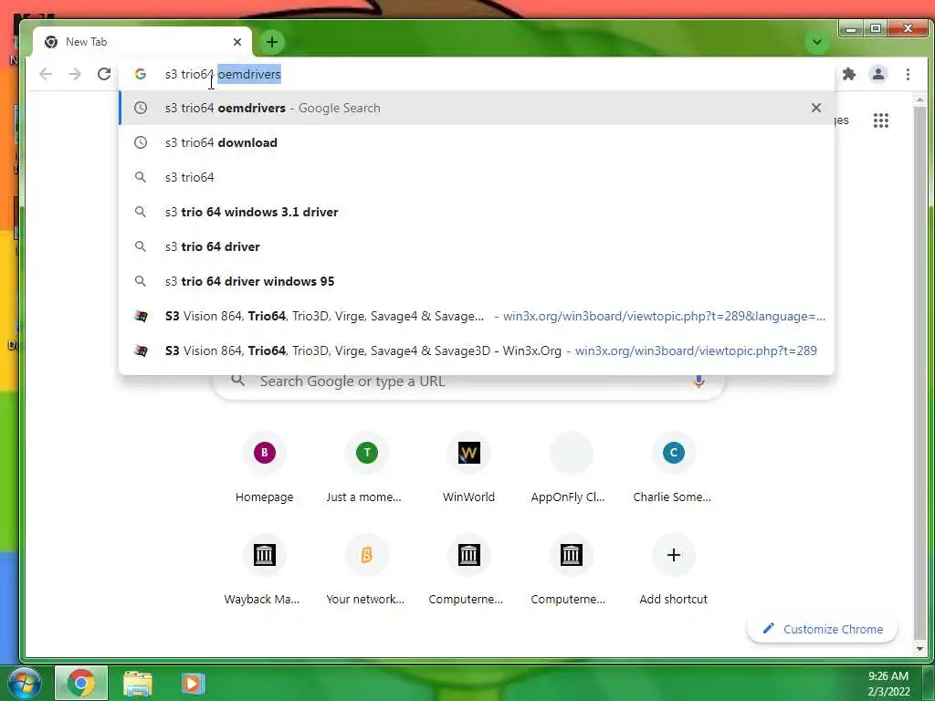Reload the current page
Screen dimensions: 935x701
click(104, 74)
